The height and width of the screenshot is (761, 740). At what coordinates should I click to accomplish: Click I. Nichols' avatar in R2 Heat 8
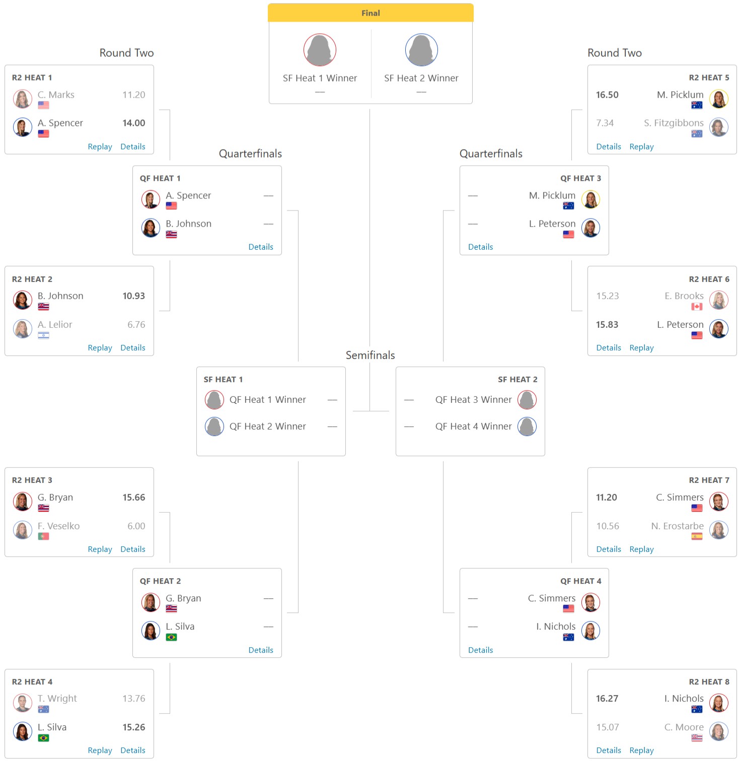[x=718, y=703]
